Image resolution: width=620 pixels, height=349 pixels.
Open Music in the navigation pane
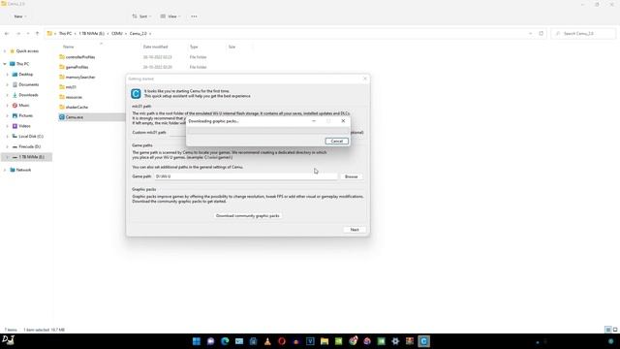point(23,106)
